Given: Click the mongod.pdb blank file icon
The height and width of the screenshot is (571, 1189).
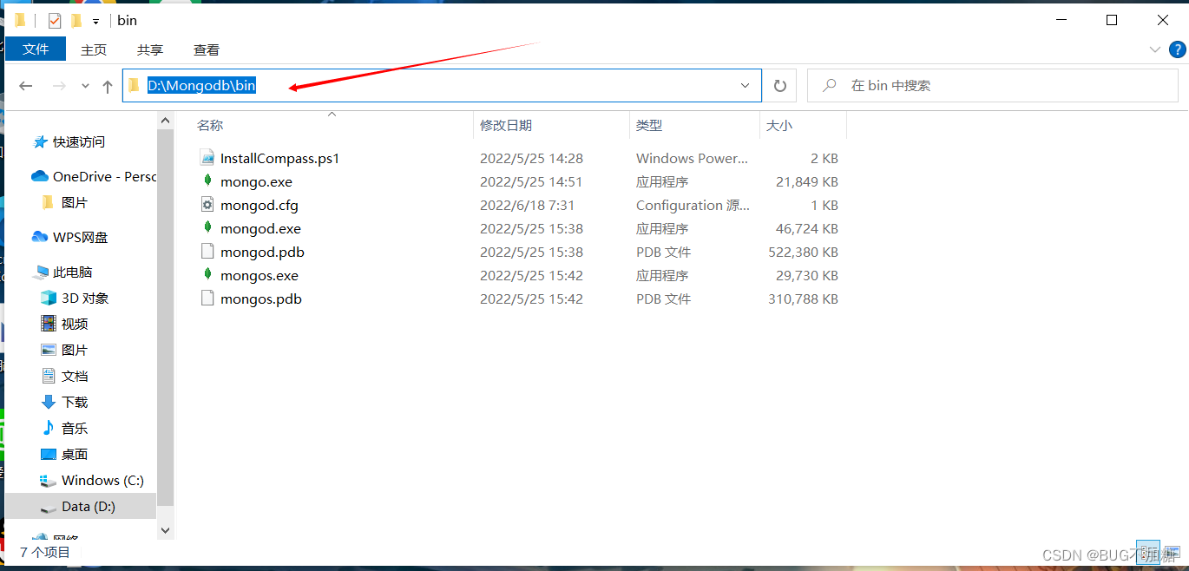Looking at the screenshot, I should pos(207,252).
